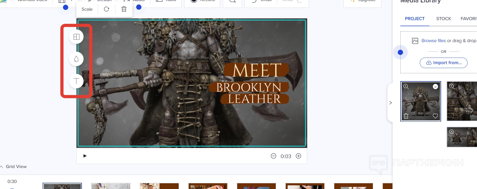This screenshot has width=477, height=189.
Task: Click the blue hint dot left of Scale
Action: [66, 7]
